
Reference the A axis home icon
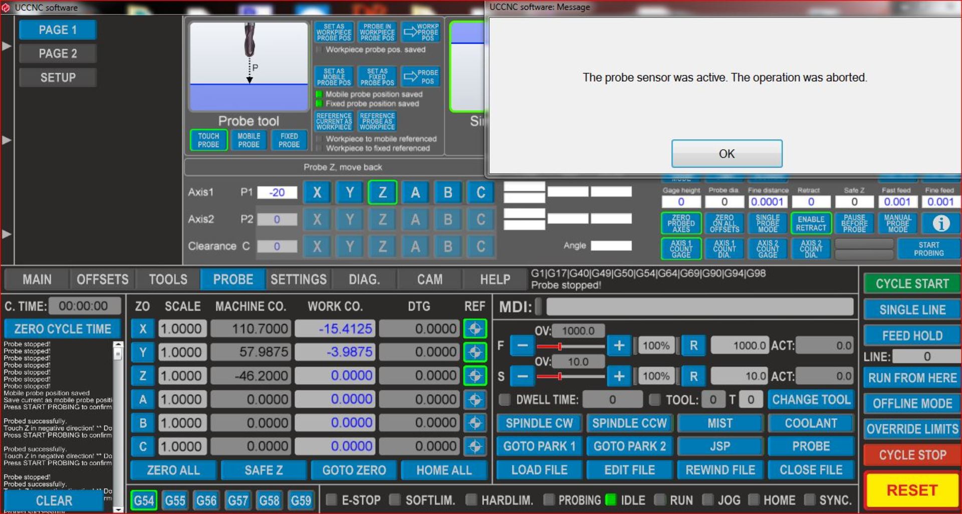[475, 399]
